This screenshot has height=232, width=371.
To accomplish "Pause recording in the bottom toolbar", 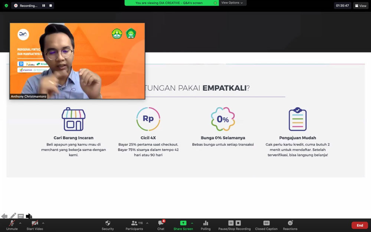I will [231, 223].
